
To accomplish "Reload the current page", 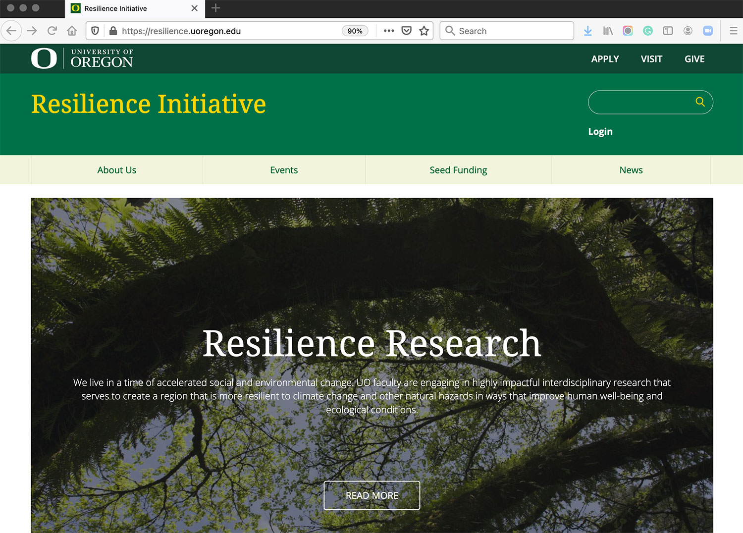I will coord(52,31).
